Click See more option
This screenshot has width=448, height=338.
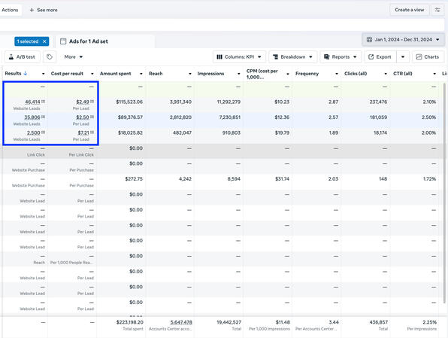pos(44,10)
